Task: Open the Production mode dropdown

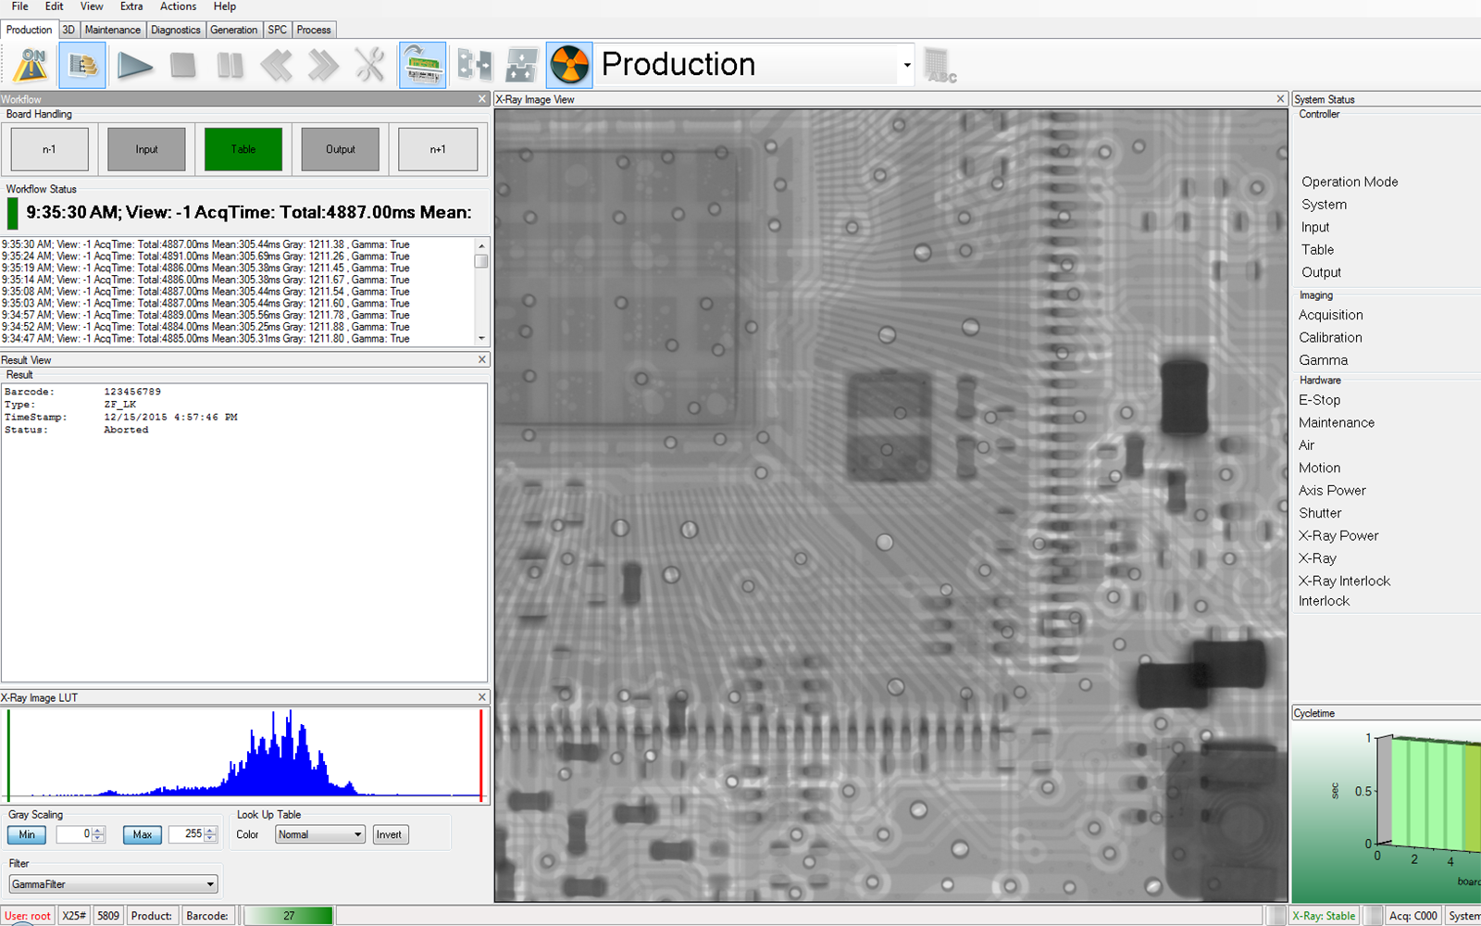Action: 906,65
